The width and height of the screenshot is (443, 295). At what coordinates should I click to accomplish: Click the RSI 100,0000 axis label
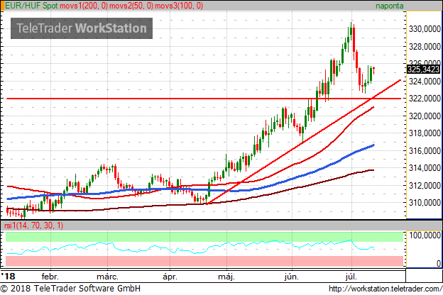(x=425, y=235)
